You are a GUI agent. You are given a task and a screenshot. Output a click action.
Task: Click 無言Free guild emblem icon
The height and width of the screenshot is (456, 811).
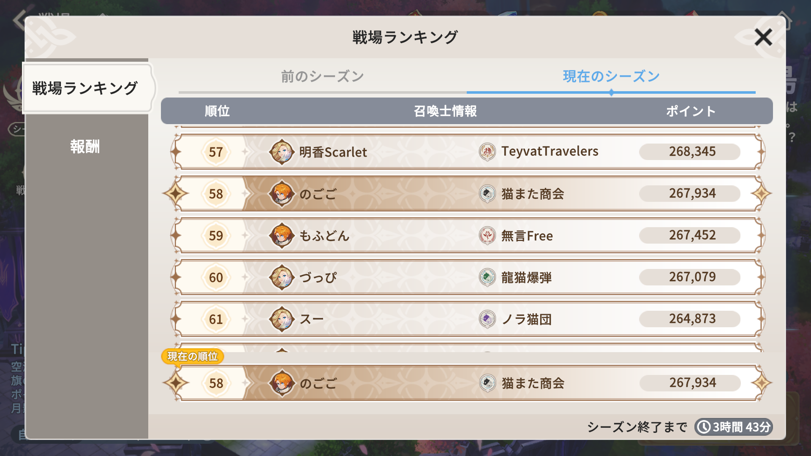[x=487, y=235]
